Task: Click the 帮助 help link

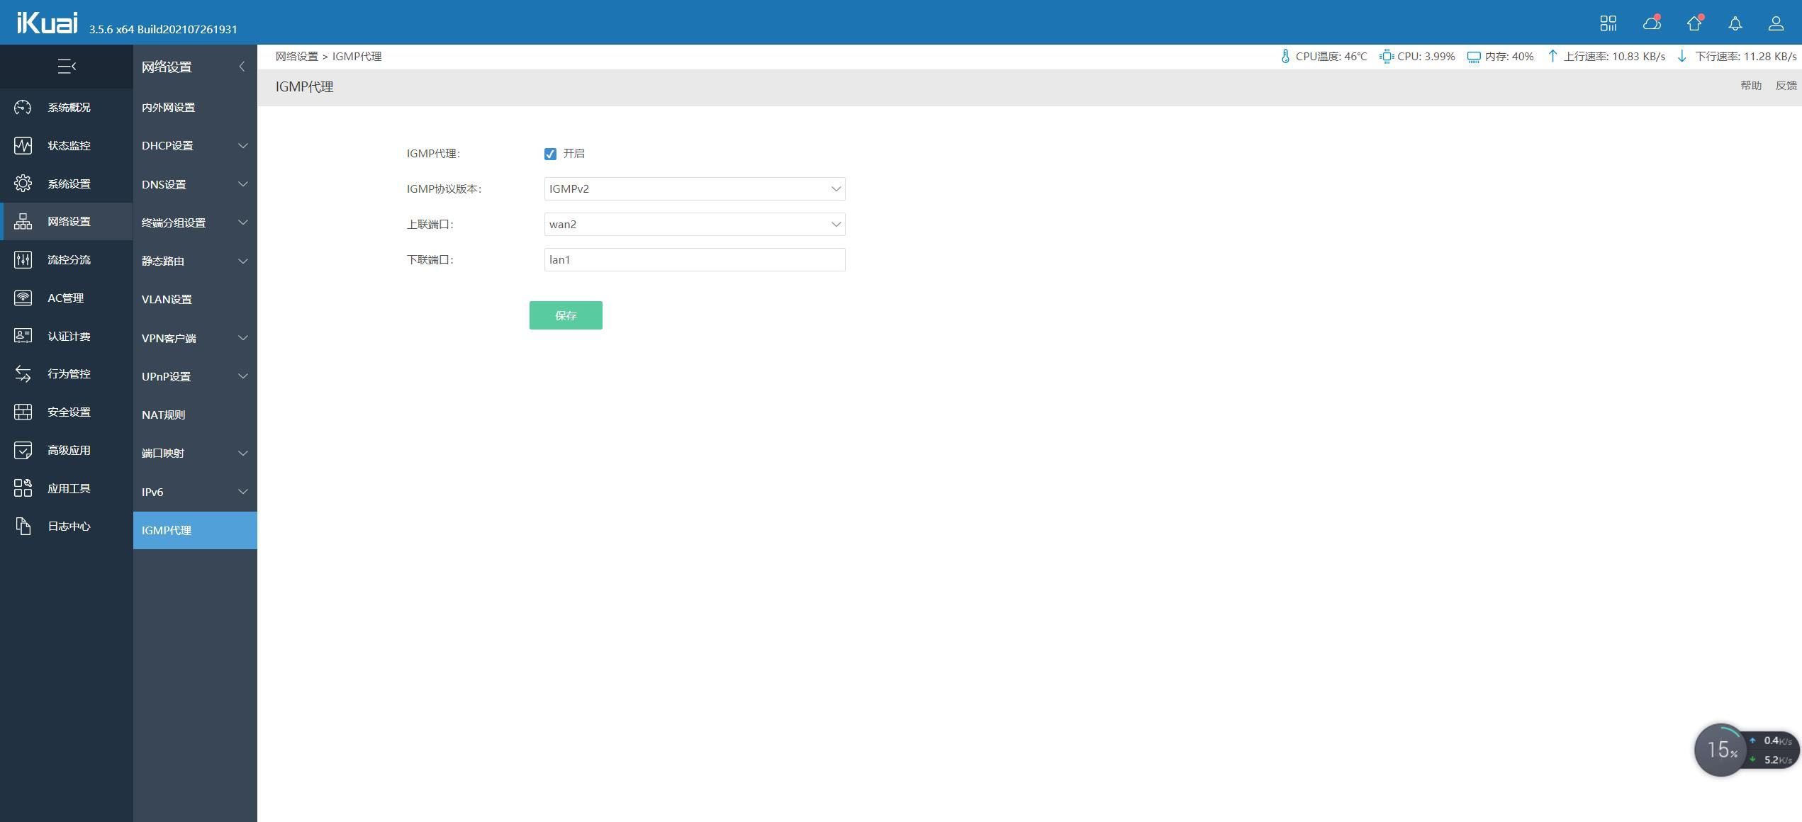Action: (x=1750, y=86)
